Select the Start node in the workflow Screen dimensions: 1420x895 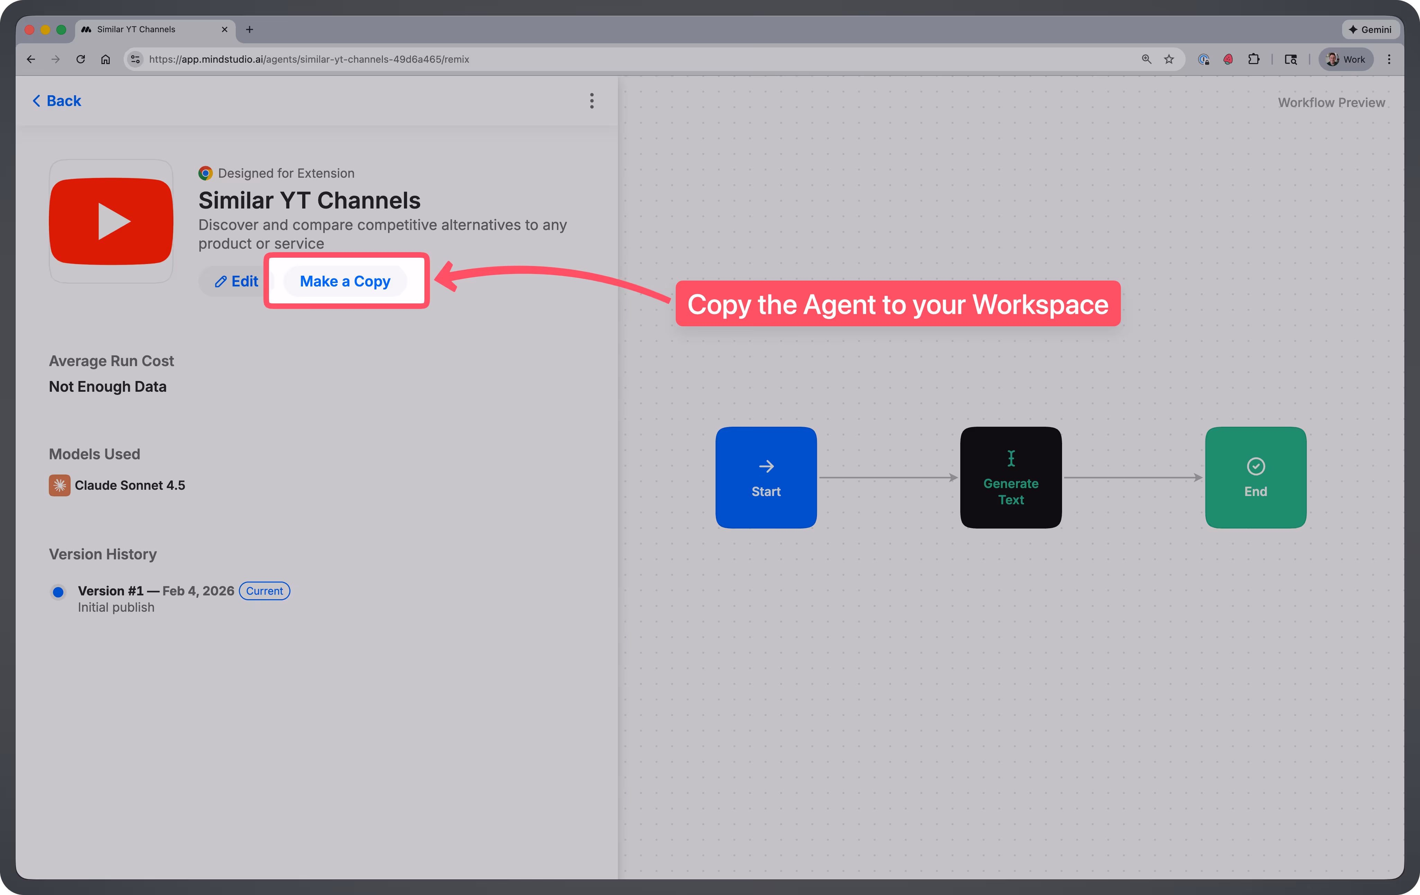click(766, 477)
